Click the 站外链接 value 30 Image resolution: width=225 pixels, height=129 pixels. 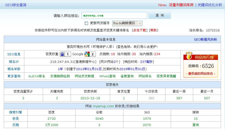[134, 54]
